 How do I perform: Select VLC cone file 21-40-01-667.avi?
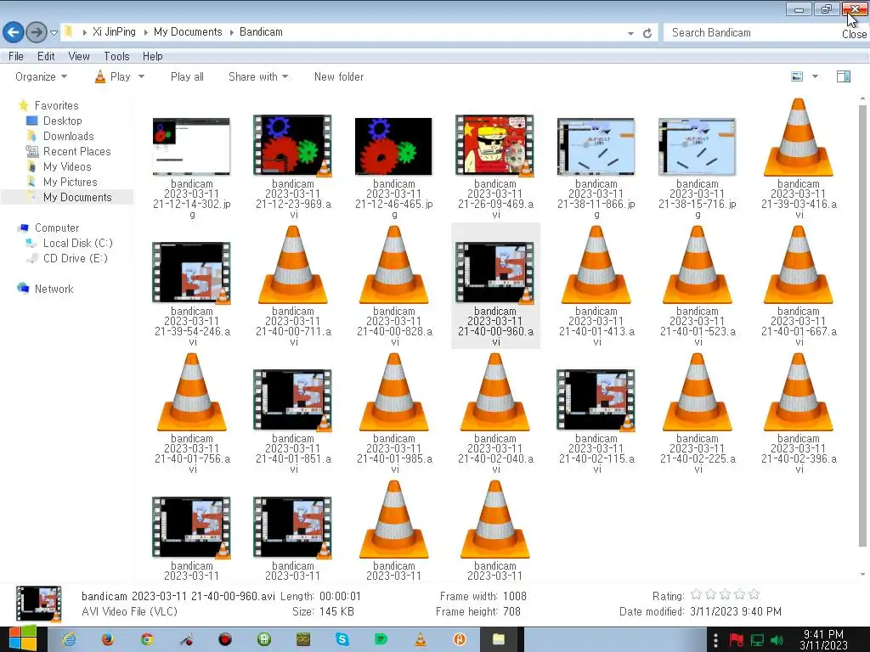coord(798,265)
